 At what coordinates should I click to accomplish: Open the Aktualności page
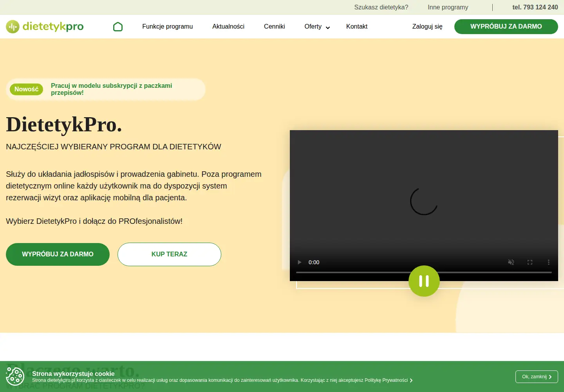click(228, 27)
